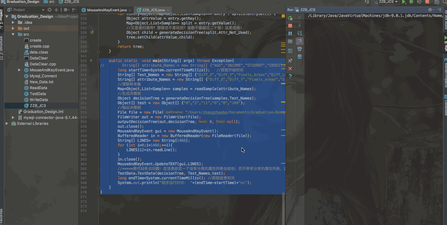Run ZZB_JCS with coverage

click(419, 2)
